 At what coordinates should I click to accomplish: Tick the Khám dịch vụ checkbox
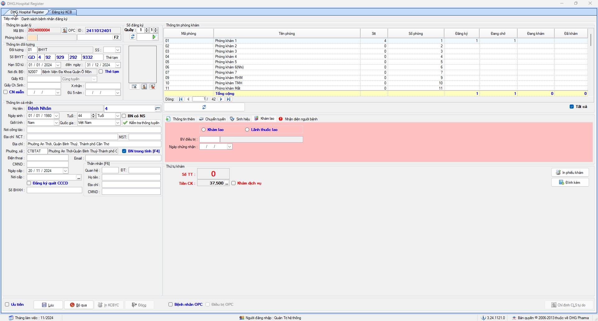pyautogui.click(x=233, y=183)
